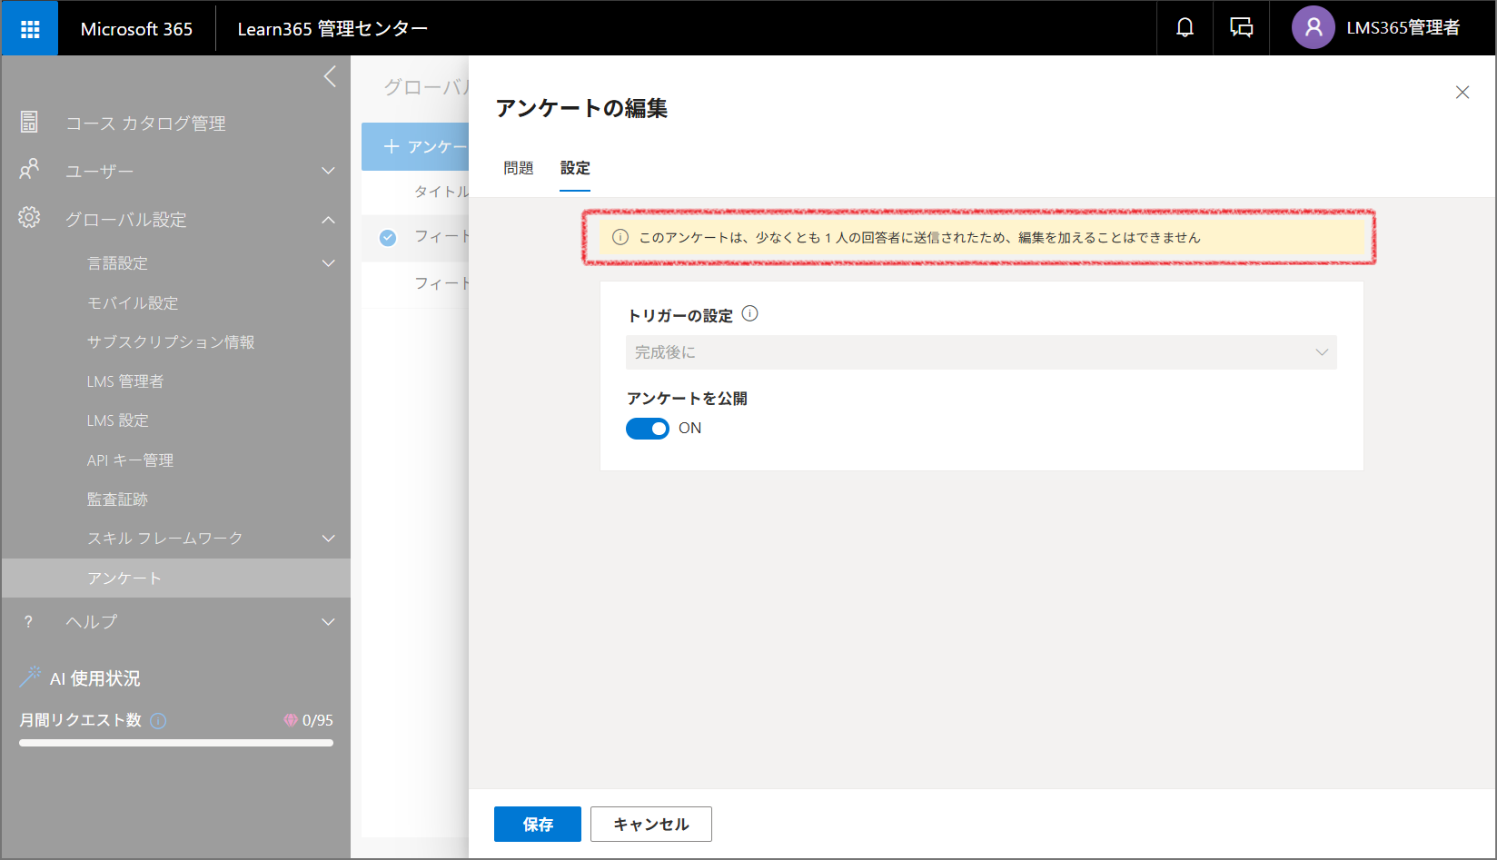Click the unchecked フィード list row

[415, 283]
